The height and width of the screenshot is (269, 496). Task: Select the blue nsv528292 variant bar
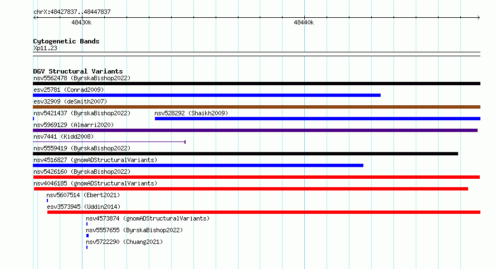(318, 119)
